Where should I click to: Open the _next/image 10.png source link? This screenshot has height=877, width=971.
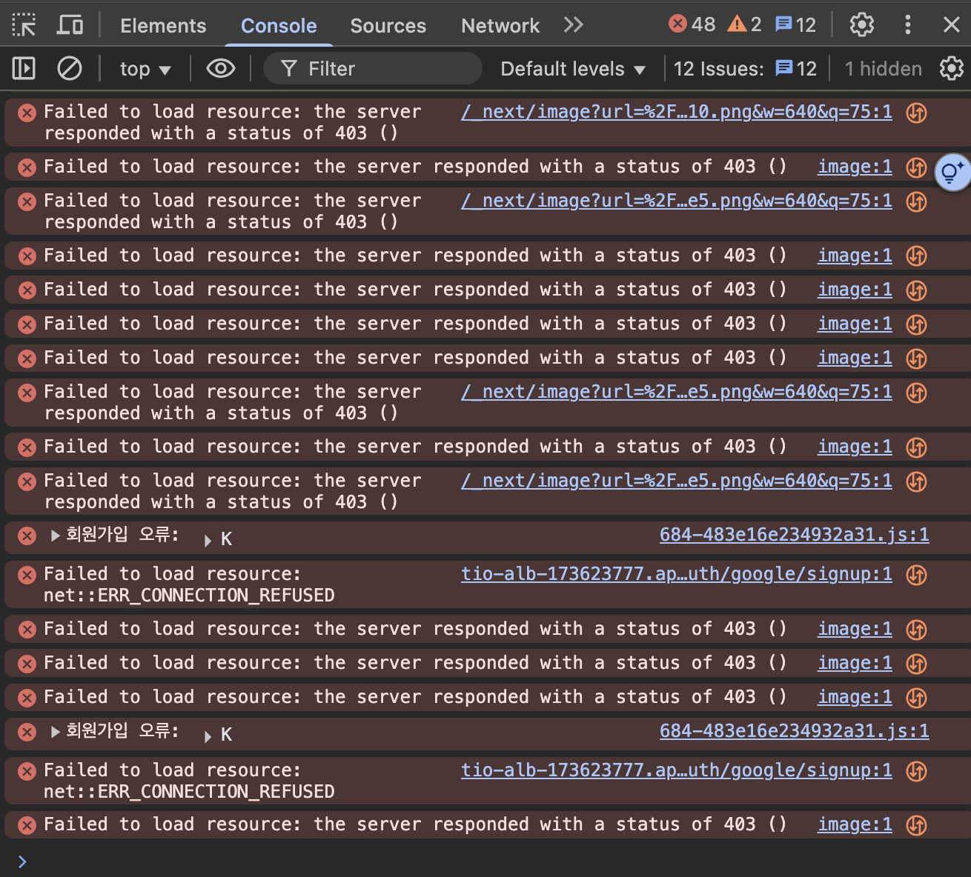(x=677, y=112)
